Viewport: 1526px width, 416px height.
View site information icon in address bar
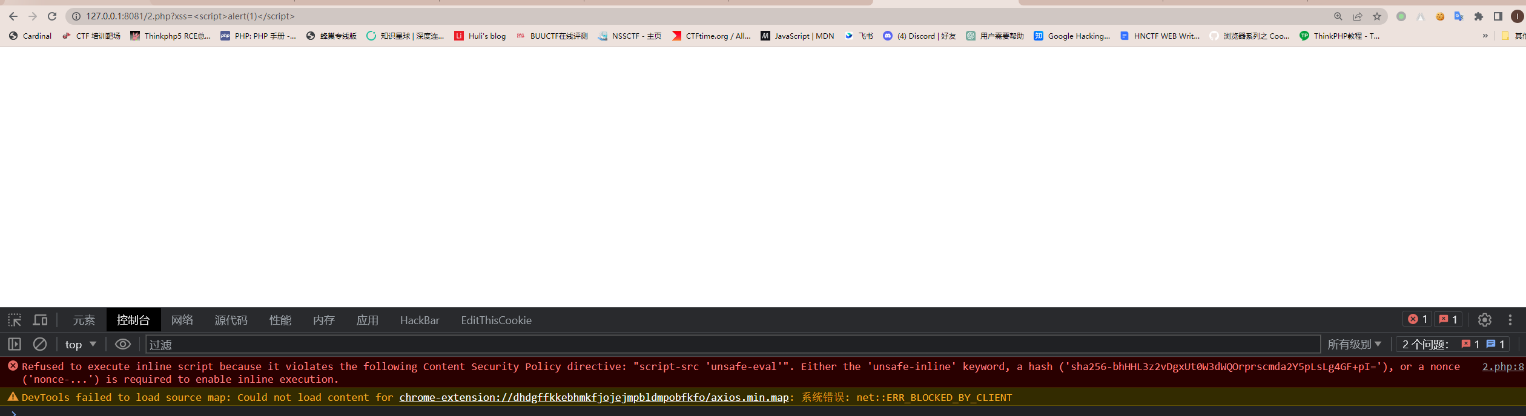point(76,16)
